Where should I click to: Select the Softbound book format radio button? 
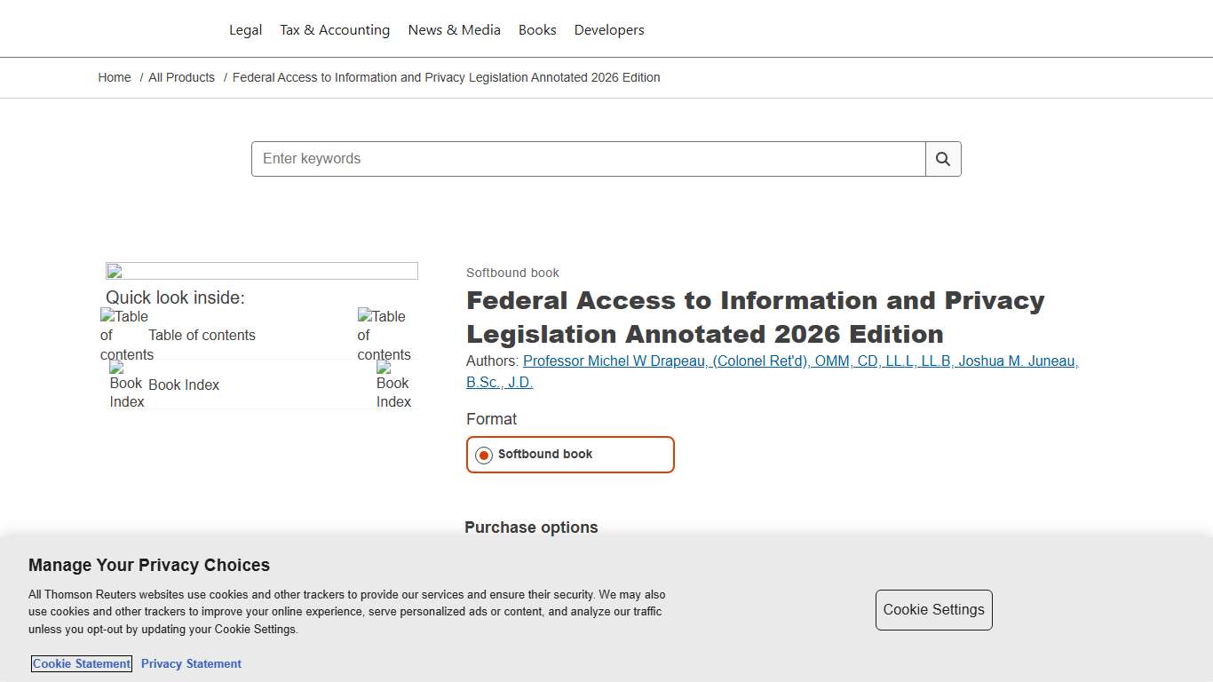pos(483,455)
